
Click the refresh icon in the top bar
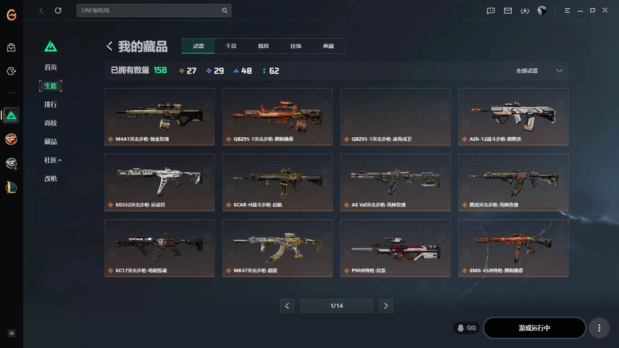click(58, 10)
